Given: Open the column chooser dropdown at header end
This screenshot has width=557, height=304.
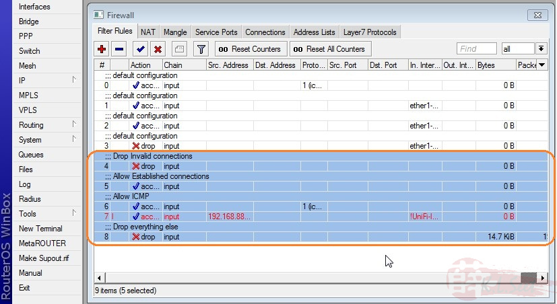Looking at the screenshot, I should [x=542, y=65].
